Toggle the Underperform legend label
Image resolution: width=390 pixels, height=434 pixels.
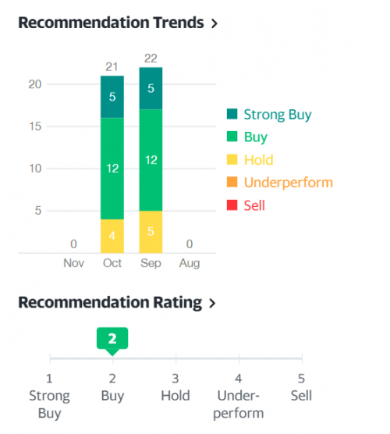click(x=289, y=183)
